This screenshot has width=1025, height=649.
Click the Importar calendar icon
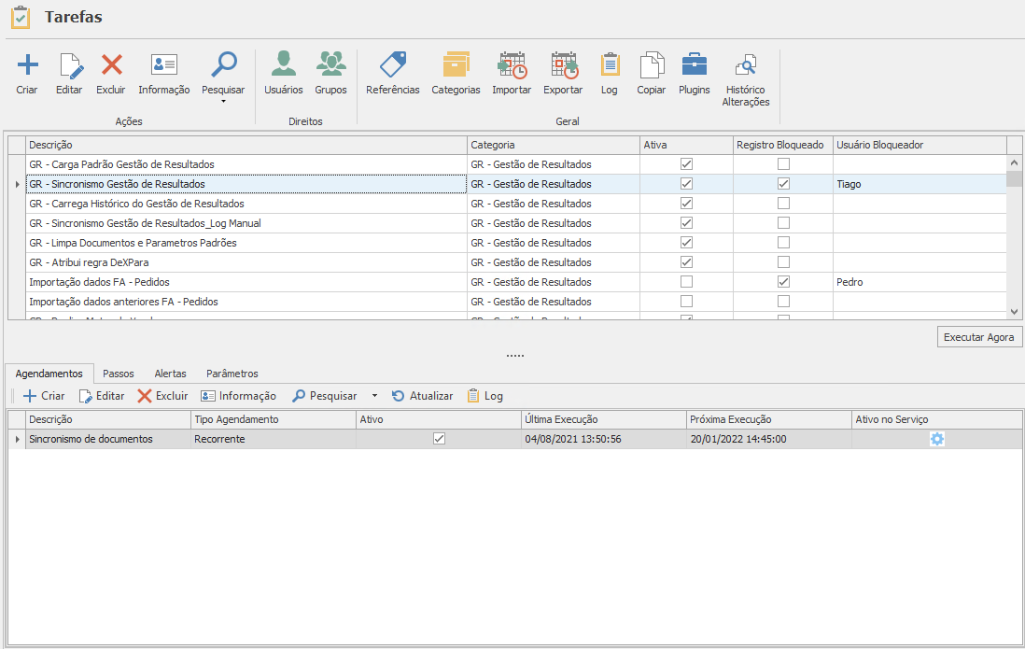(512, 65)
